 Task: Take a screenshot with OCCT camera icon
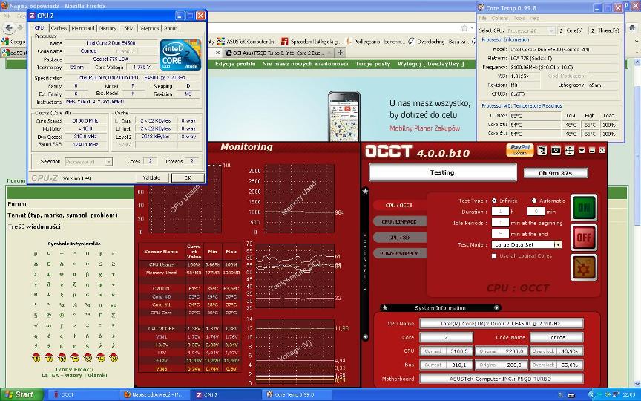[556, 151]
